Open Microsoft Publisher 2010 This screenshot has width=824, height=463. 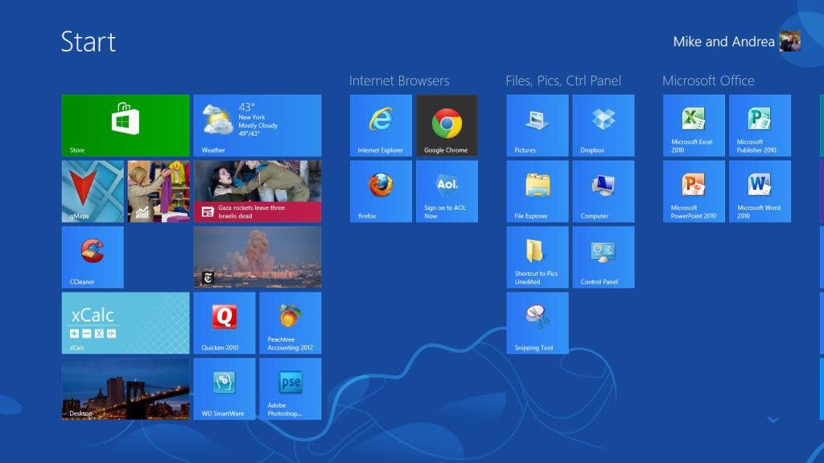click(x=760, y=125)
